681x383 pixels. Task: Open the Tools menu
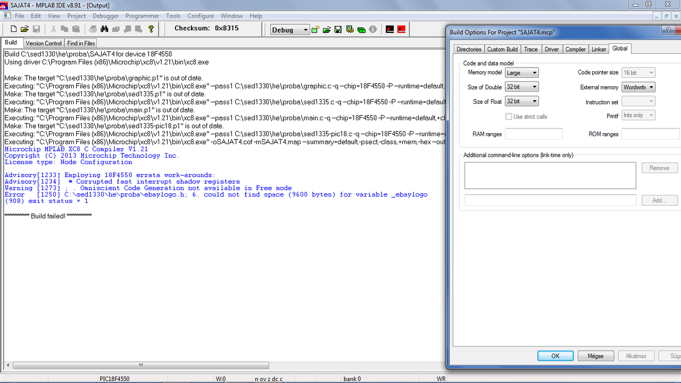point(173,16)
